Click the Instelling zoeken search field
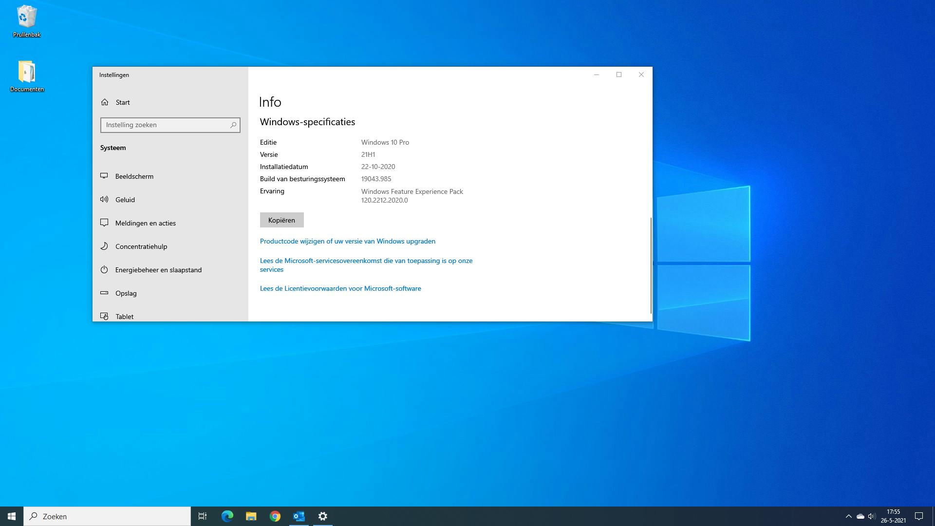935x526 pixels. tap(166, 125)
